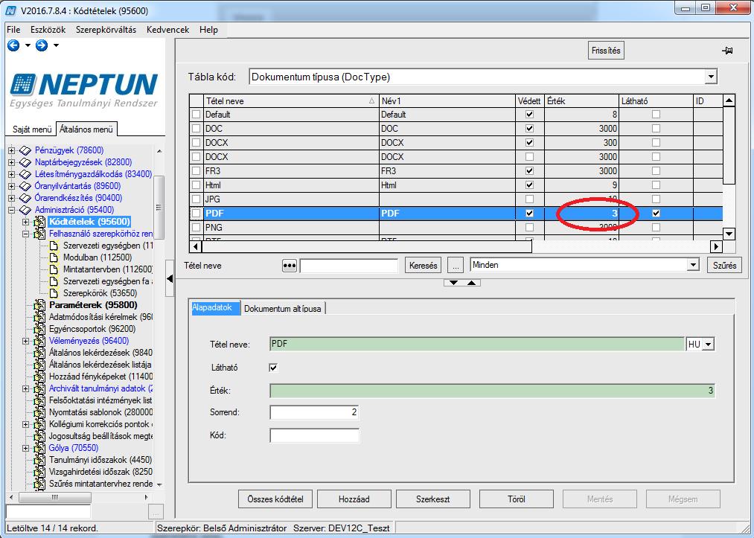Image resolution: width=754 pixels, height=538 pixels.
Task: Click the Frissítés button
Action: tap(606, 51)
